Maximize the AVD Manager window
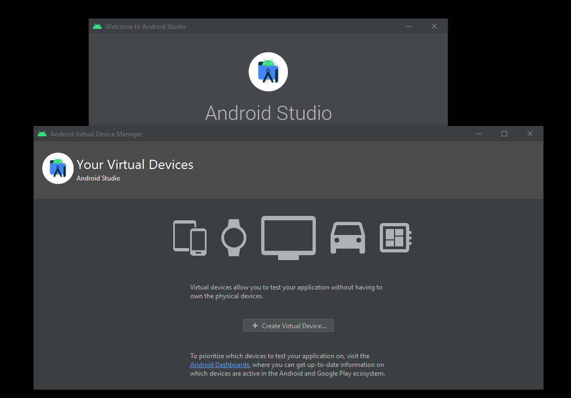Image resolution: width=571 pixels, height=398 pixels. (504, 133)
